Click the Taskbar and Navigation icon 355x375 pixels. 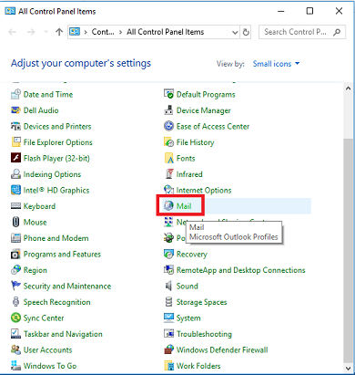coord(15,334)
